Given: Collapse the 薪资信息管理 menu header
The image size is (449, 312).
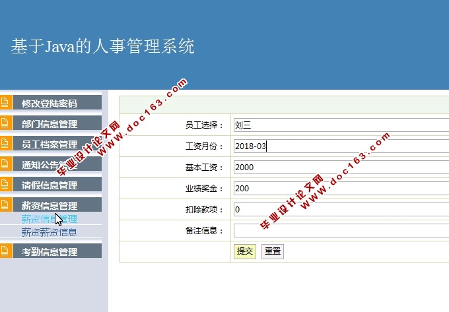Looking at the screenshot, I should [57, 204].
